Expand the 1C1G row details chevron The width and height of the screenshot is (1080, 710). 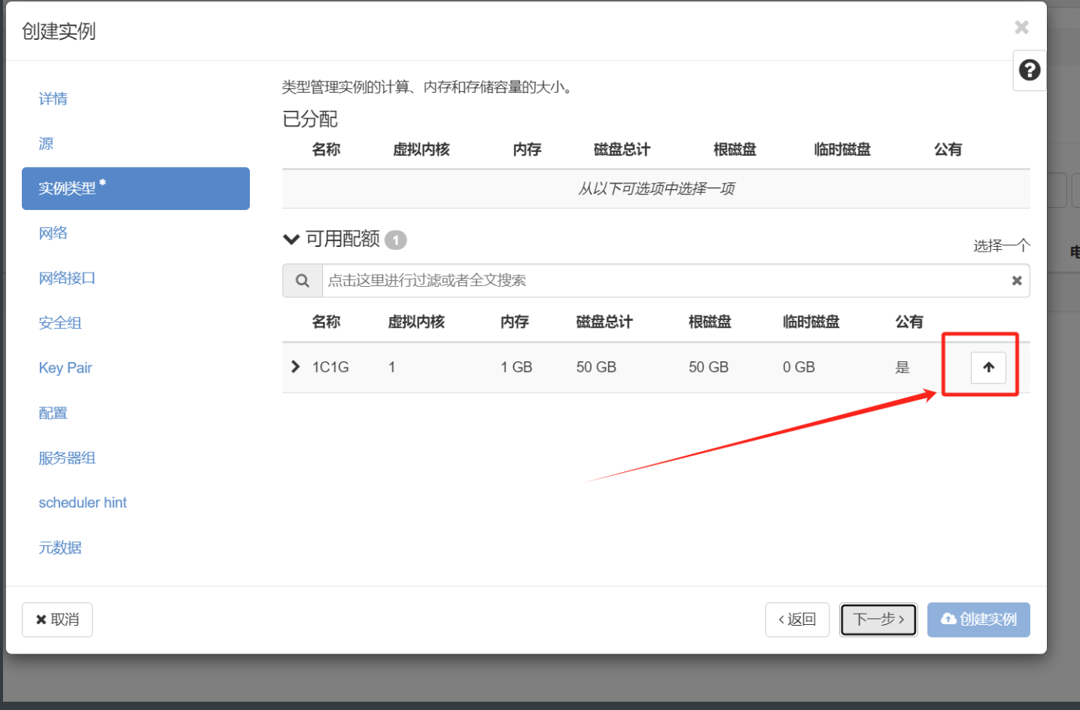click(x=296, y=367)
